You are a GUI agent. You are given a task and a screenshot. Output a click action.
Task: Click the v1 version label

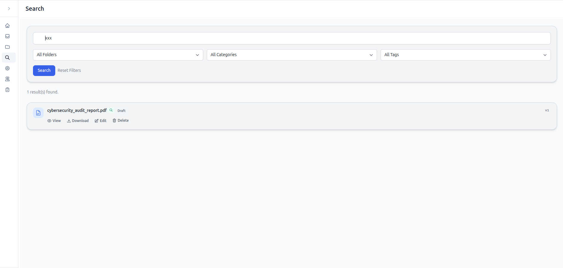pyautogui.click(x=547, y=110)
